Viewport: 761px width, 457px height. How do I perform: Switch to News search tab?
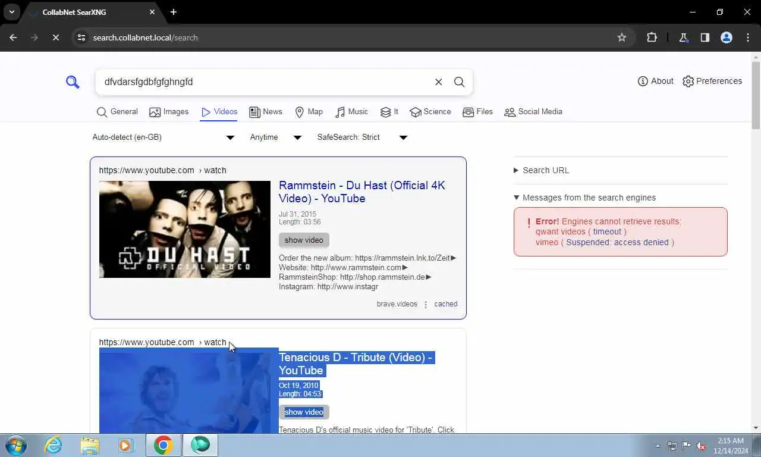[x=266, y=112]
